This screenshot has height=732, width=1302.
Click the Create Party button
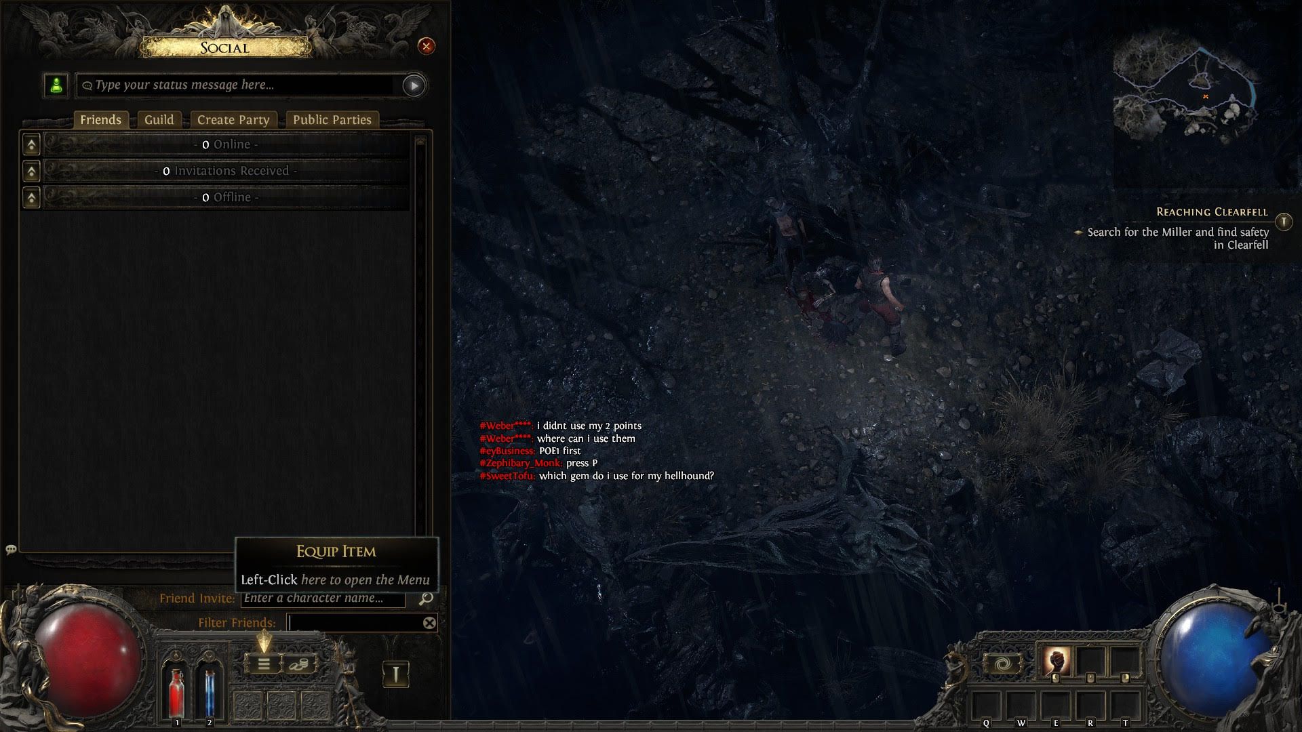point(233,119)
